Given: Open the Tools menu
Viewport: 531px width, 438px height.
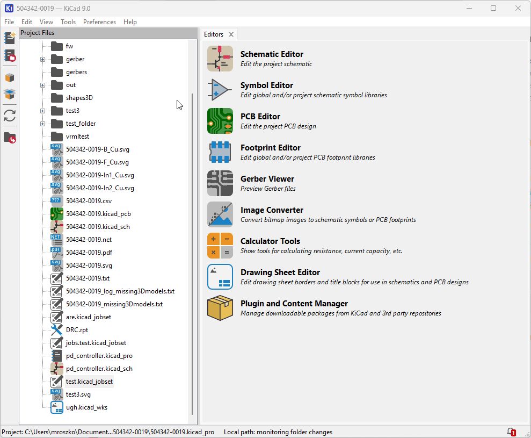Looking at the screenshot, I should pyautogui.click(x=68, y=22).
